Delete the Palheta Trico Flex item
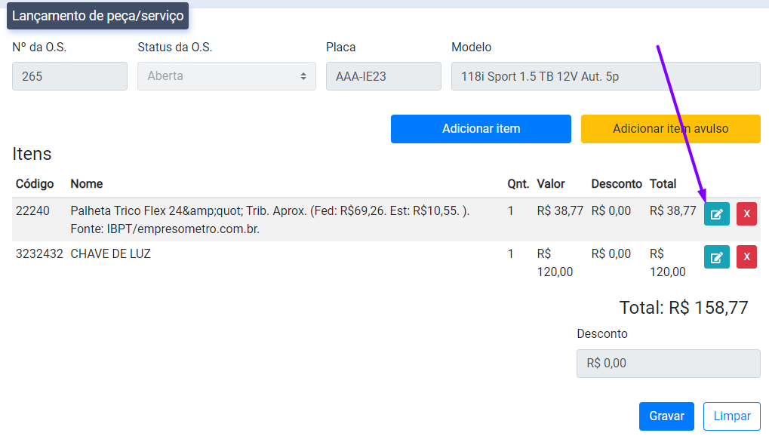 pyautogui.click(x=746, y=214)
